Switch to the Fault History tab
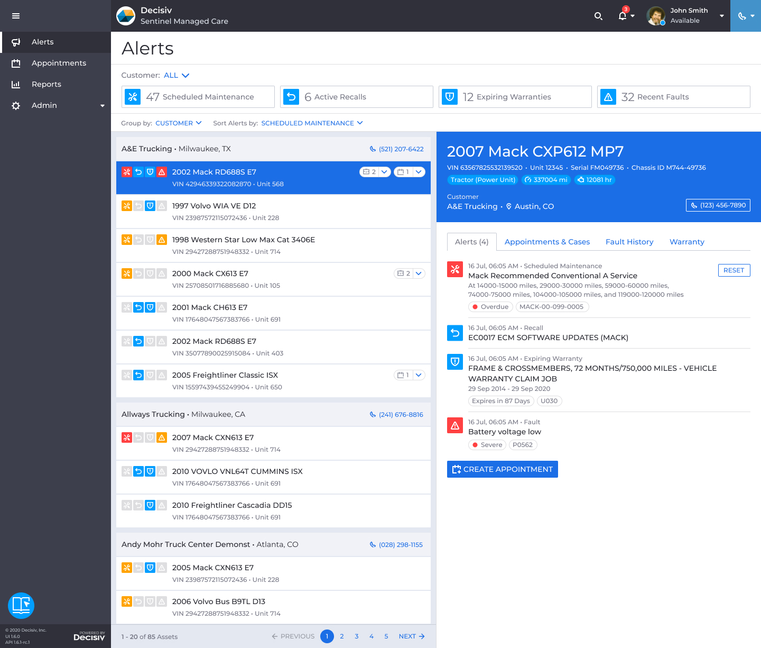Viewport: 761px width, 648px height. pyautogui.click(x=629, y=242)
